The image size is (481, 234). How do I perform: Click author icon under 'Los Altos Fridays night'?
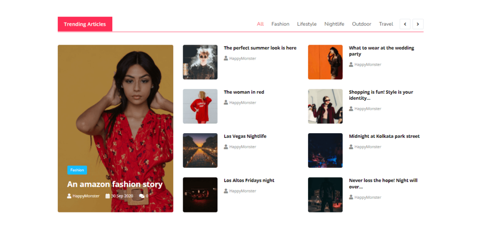(x=226, y=191)
